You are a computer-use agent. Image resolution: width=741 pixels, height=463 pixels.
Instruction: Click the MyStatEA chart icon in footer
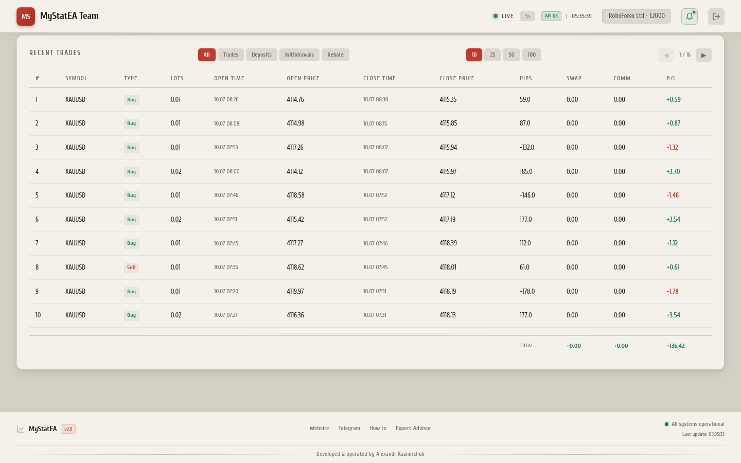coord(21,429)
